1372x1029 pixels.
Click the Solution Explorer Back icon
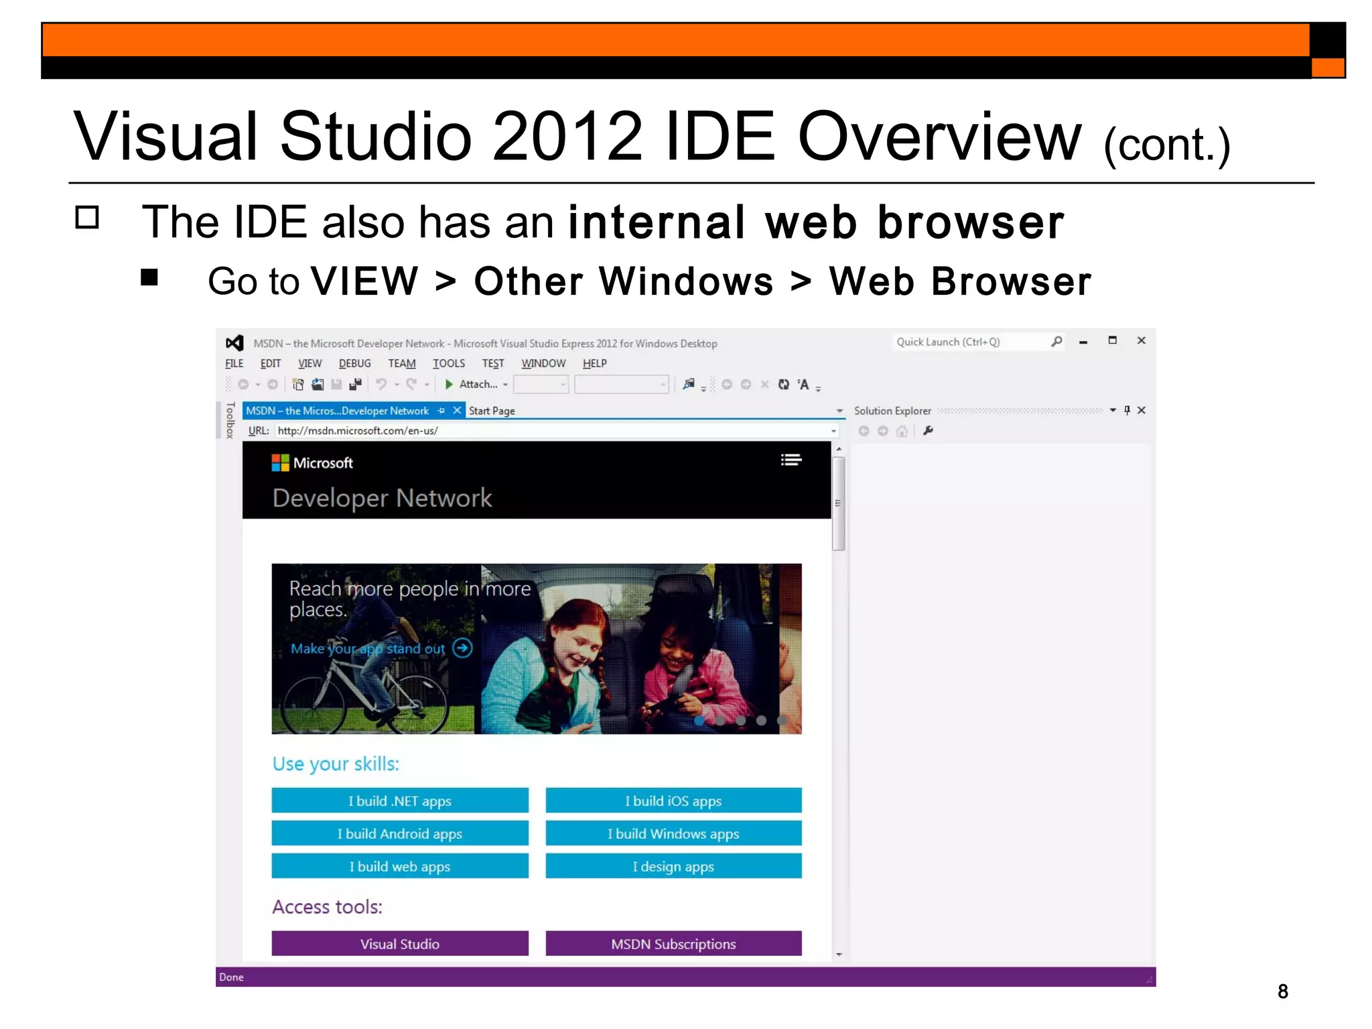click(x=864, y=431)
